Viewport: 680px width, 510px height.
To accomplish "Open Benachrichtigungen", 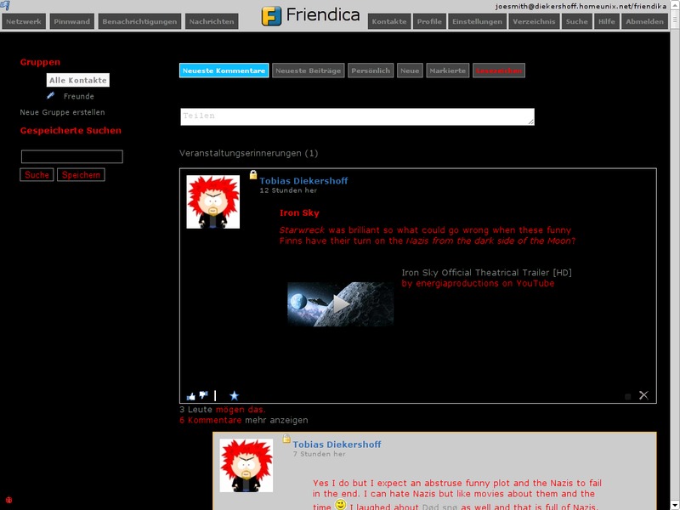I will pos(139,21).
